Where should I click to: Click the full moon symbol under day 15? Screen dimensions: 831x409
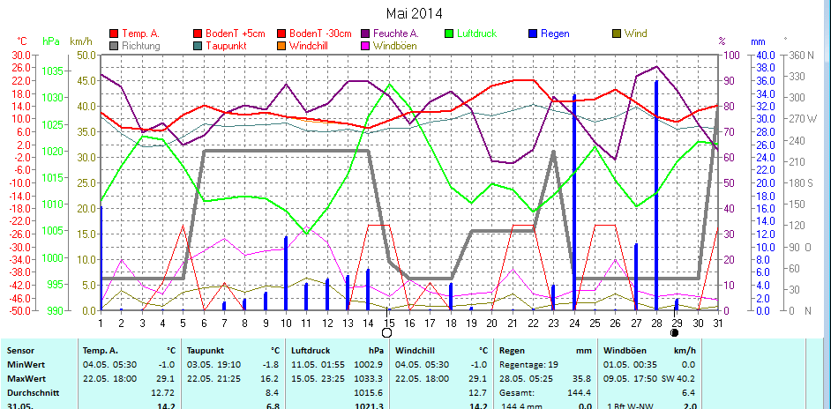[387, 332]
